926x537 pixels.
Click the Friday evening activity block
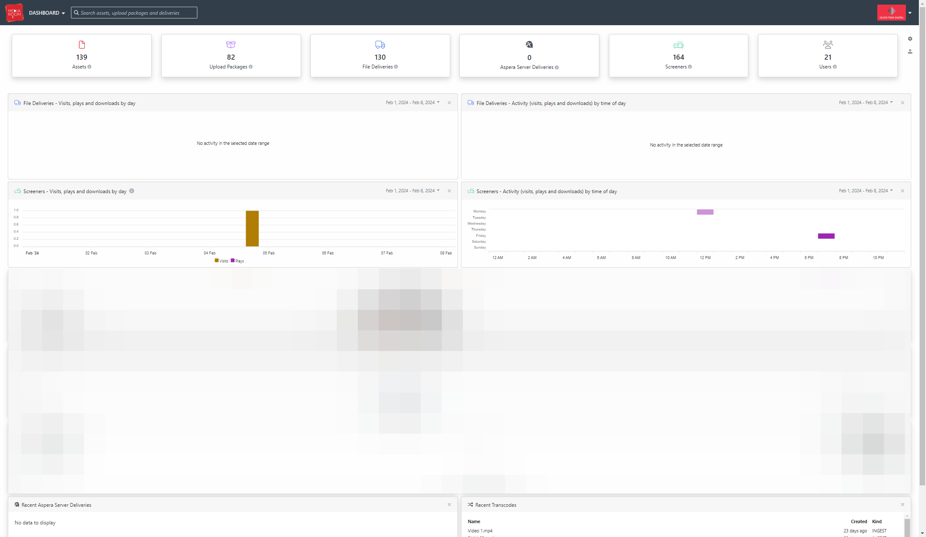[826, 236]
